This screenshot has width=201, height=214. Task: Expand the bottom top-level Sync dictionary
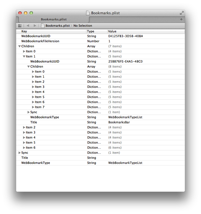tap(20, 153)
